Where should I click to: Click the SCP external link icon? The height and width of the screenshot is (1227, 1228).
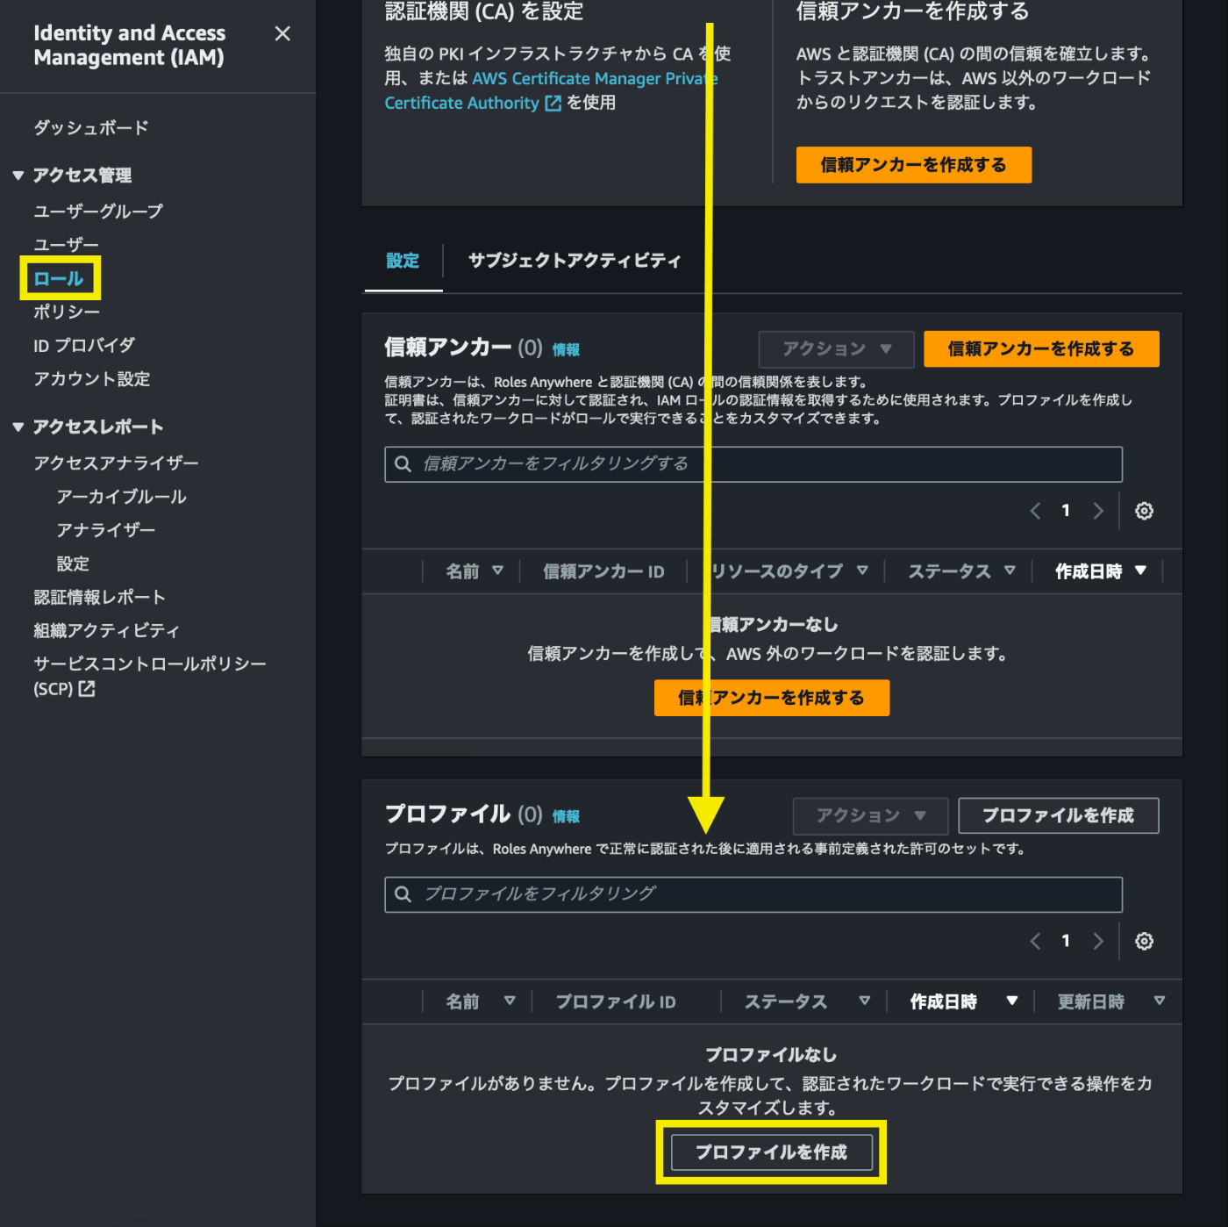[x=87, y=689]
